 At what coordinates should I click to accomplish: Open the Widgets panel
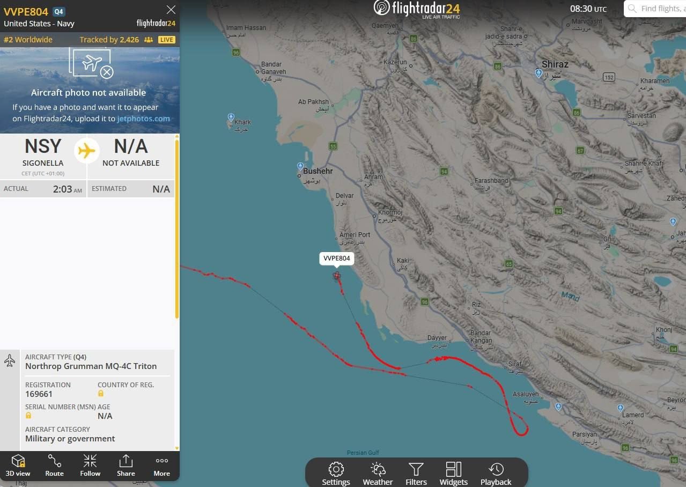pyautogui.click(x=454, y=474)
